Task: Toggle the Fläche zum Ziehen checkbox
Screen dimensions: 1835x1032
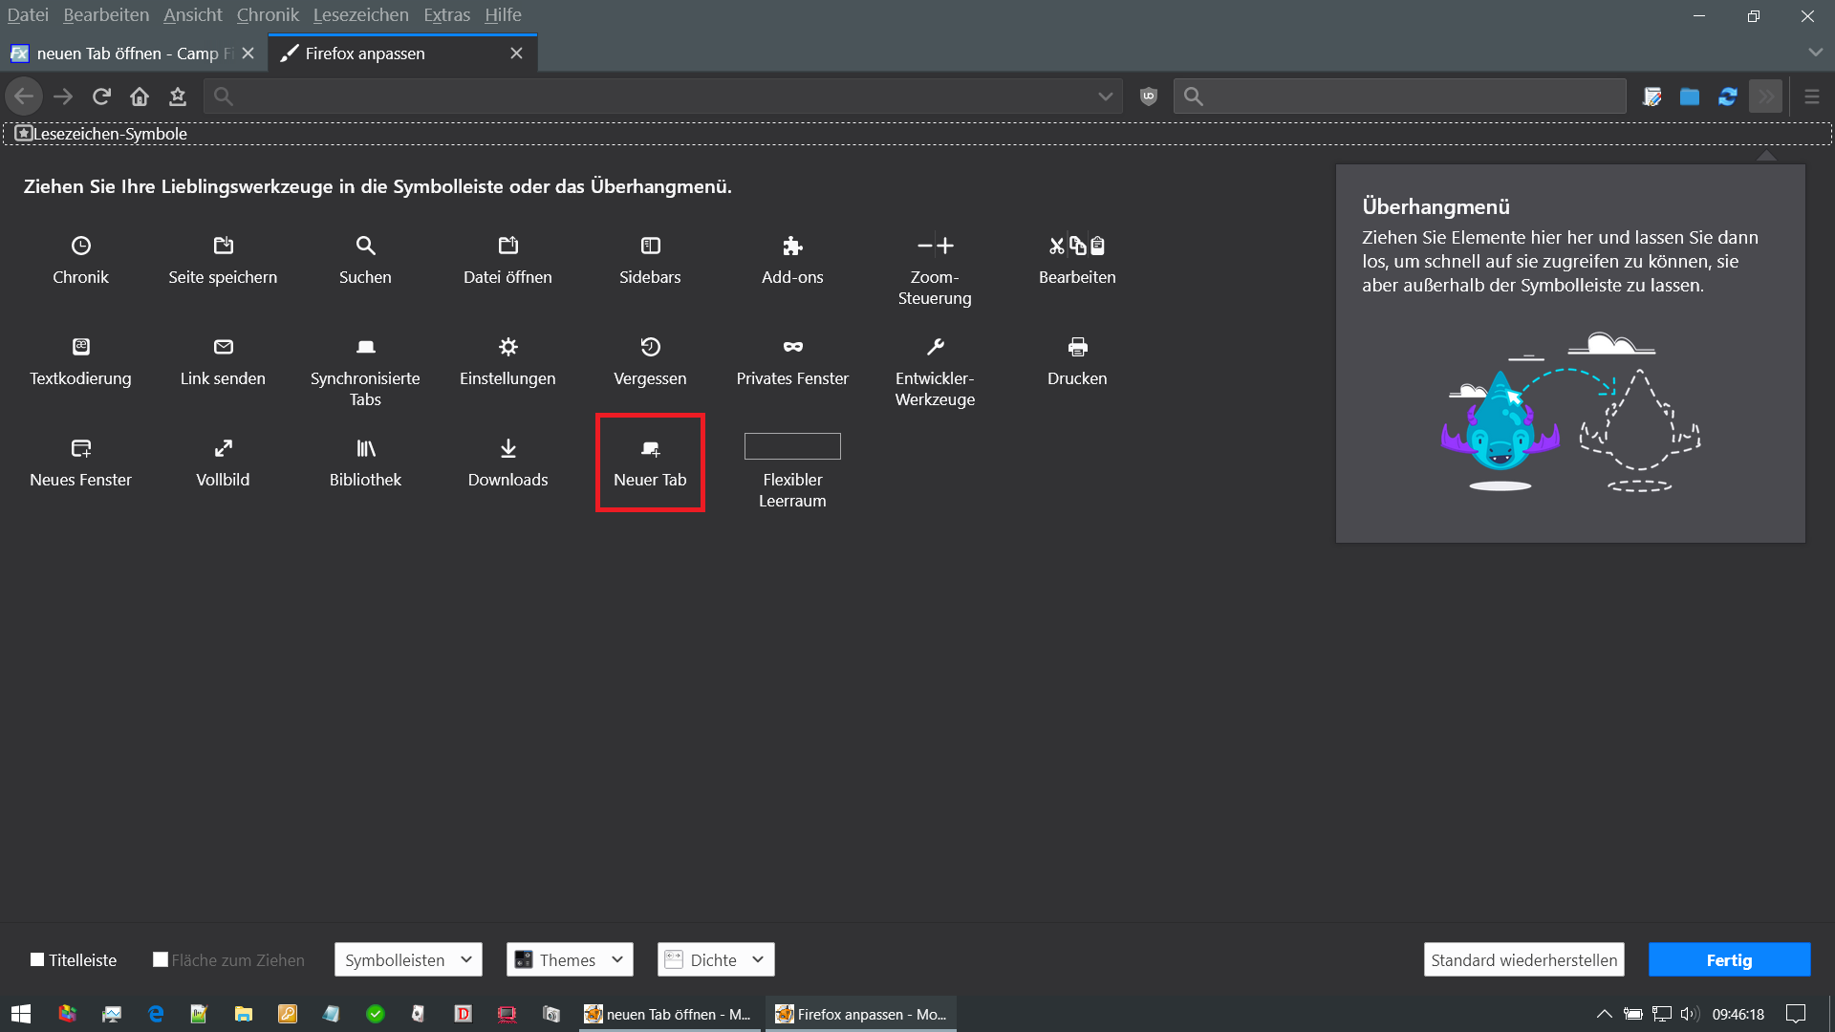Action: click(161, 959)
